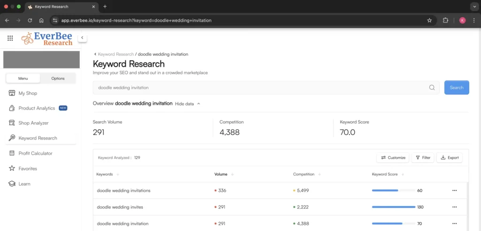Click the Learn graduation cap icon
The height and width of the screenshot is (231, 481).
click(x=12, y=184)
